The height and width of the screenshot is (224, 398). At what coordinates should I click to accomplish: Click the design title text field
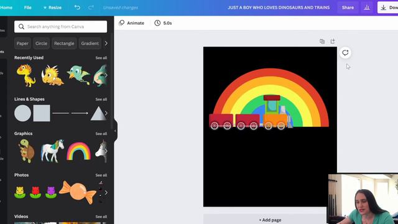(x=279, y=7)
